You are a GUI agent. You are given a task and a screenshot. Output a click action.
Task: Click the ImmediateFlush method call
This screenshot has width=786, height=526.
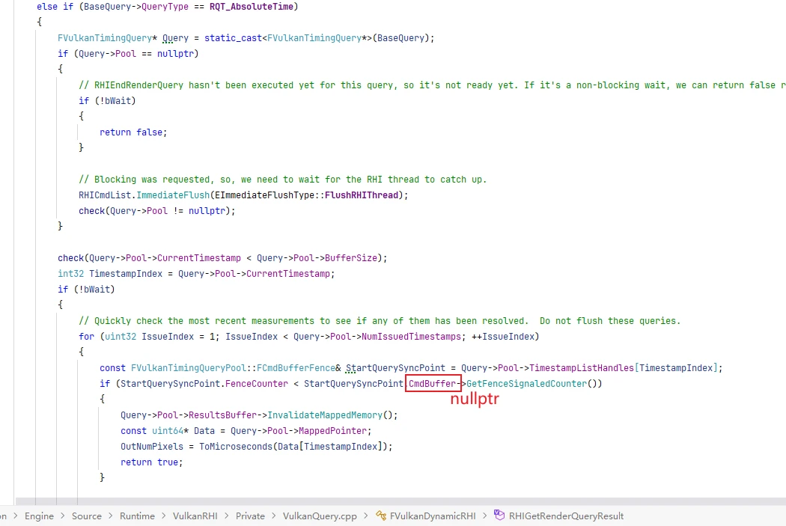[173, 195]
